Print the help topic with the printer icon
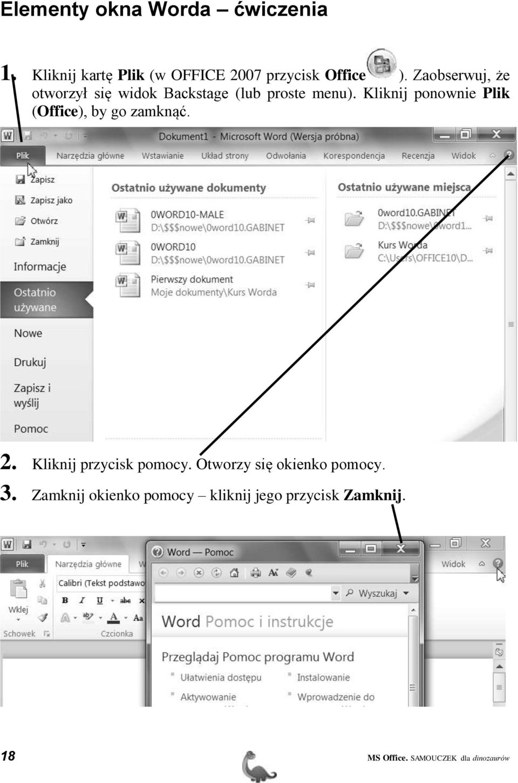The image size is (518, 783). pos(256,573)
